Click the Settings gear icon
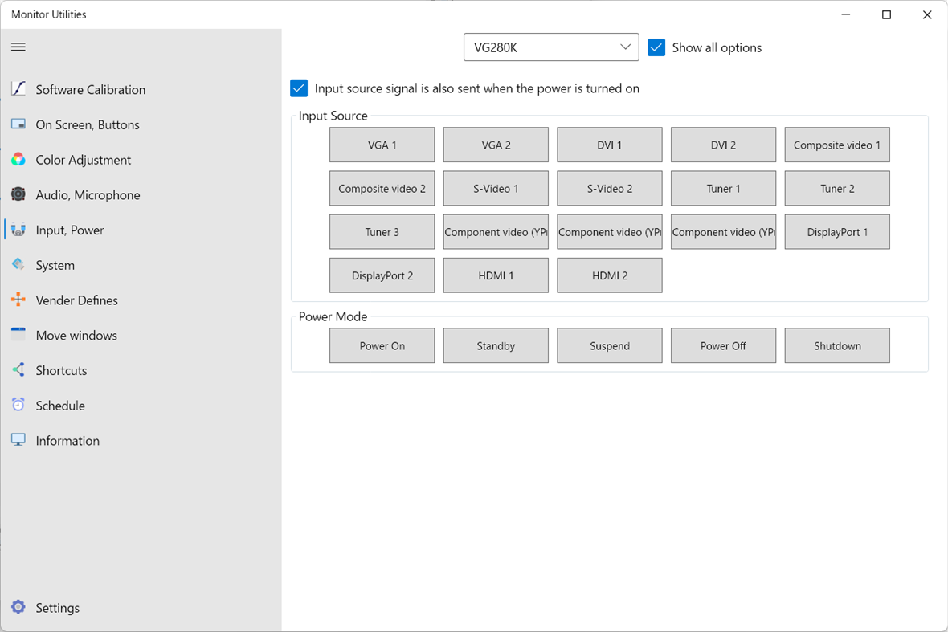948x632 pixels. click(18, 608)
